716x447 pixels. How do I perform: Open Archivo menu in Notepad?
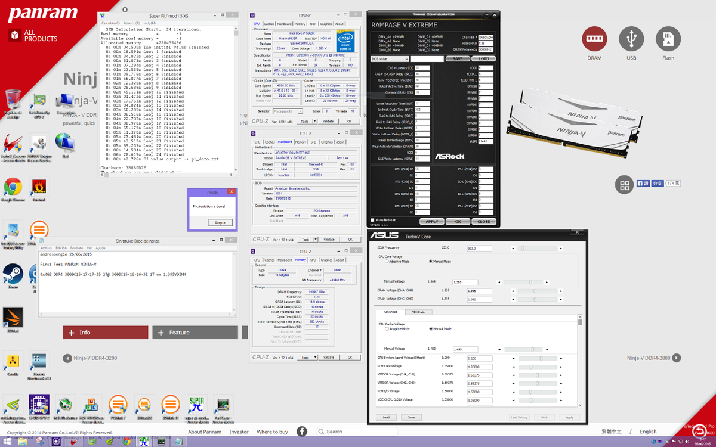[x=46, y=248]
